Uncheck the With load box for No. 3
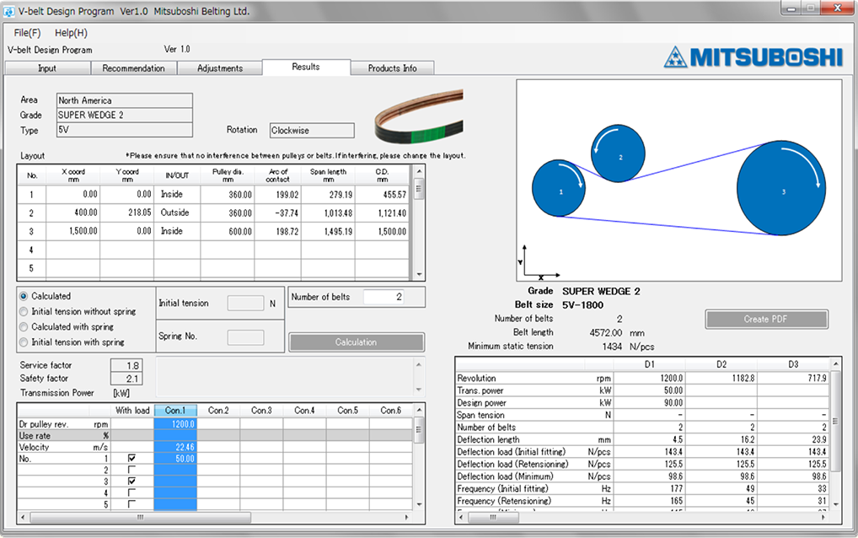 click(131, 482)
